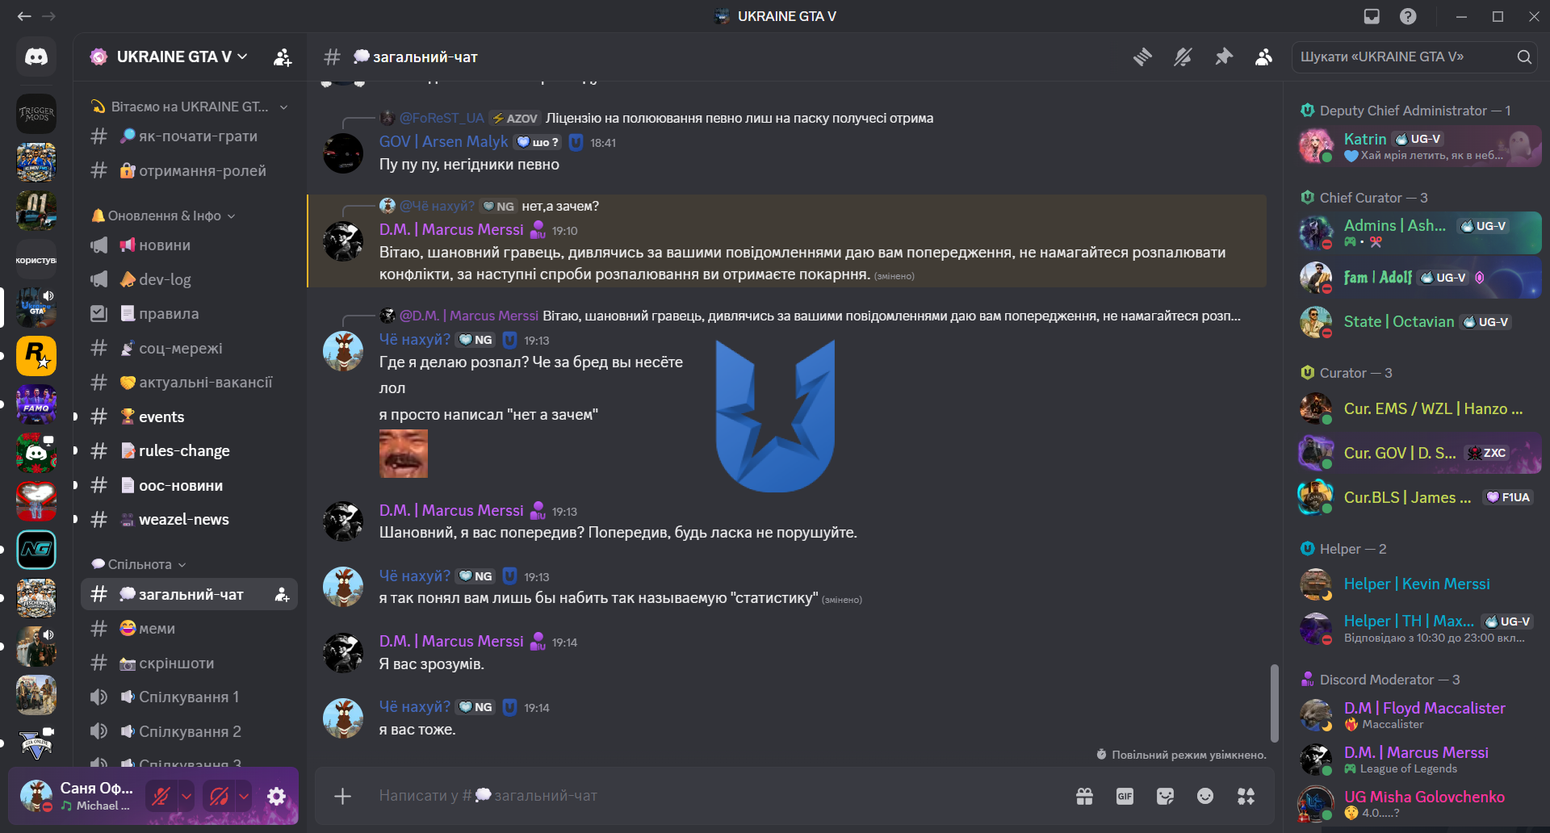This screenshot has height=833, width=1550.
Task: Open the inbox icon in title bar
Action: [1372, 16]
